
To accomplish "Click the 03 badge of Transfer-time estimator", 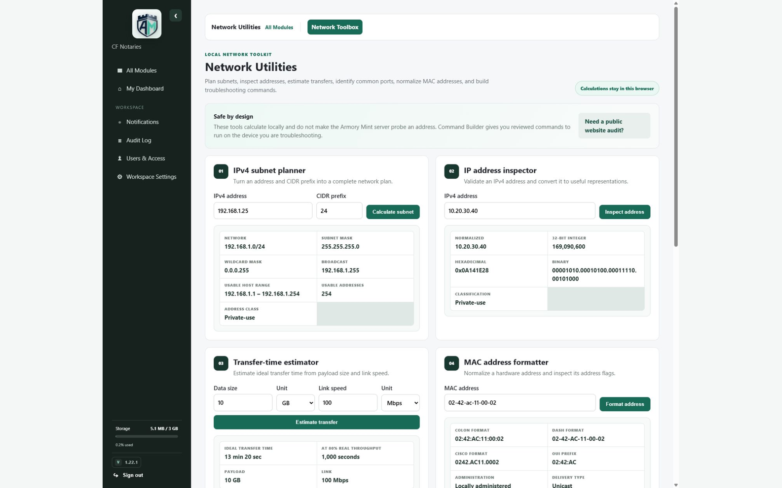I will click(x=221, y=363).
